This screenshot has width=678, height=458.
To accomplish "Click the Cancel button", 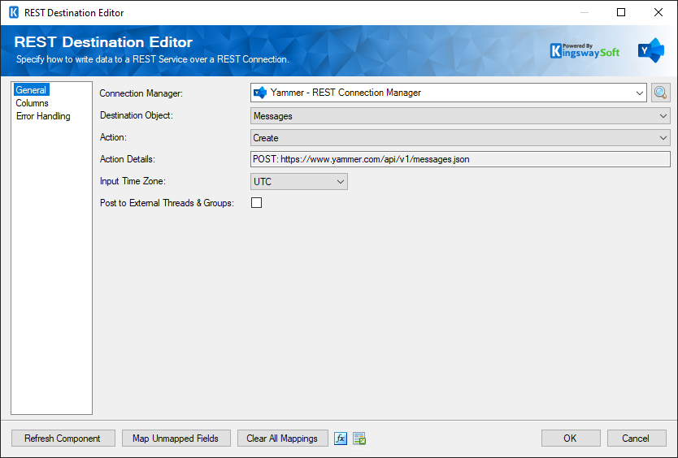I will 637,439.
